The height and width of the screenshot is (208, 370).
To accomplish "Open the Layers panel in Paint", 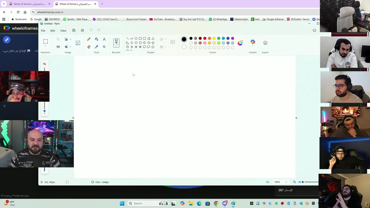I will click(265, 43).
